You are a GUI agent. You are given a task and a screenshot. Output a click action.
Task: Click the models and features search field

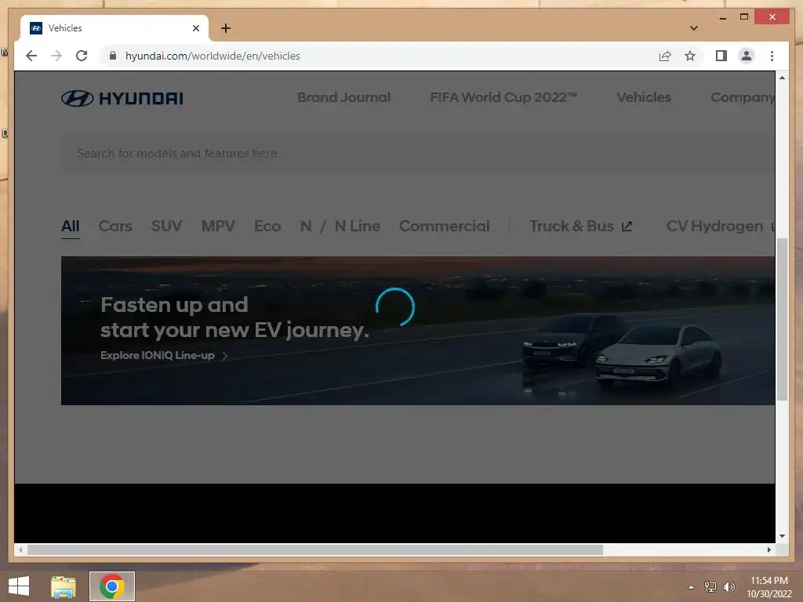pos(418,154)
